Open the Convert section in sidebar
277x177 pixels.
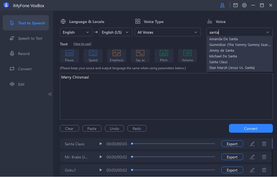point(26,69)
